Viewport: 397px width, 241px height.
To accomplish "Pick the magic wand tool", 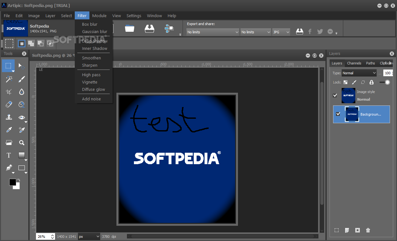I will click(9, 79).
